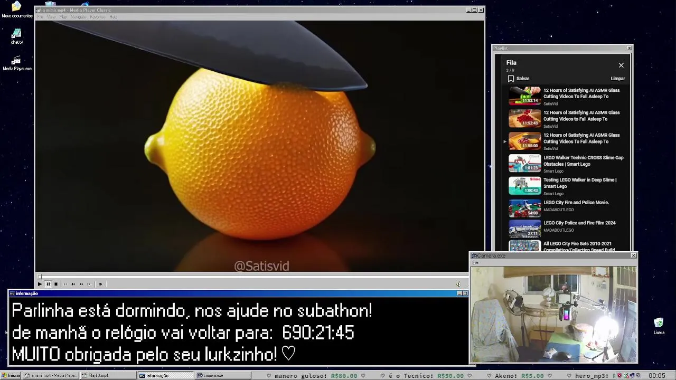676x380 pixels.
Task: Click LEGO Walker thumbnail with 1:01:23 duration
Action: pos(524,164)
